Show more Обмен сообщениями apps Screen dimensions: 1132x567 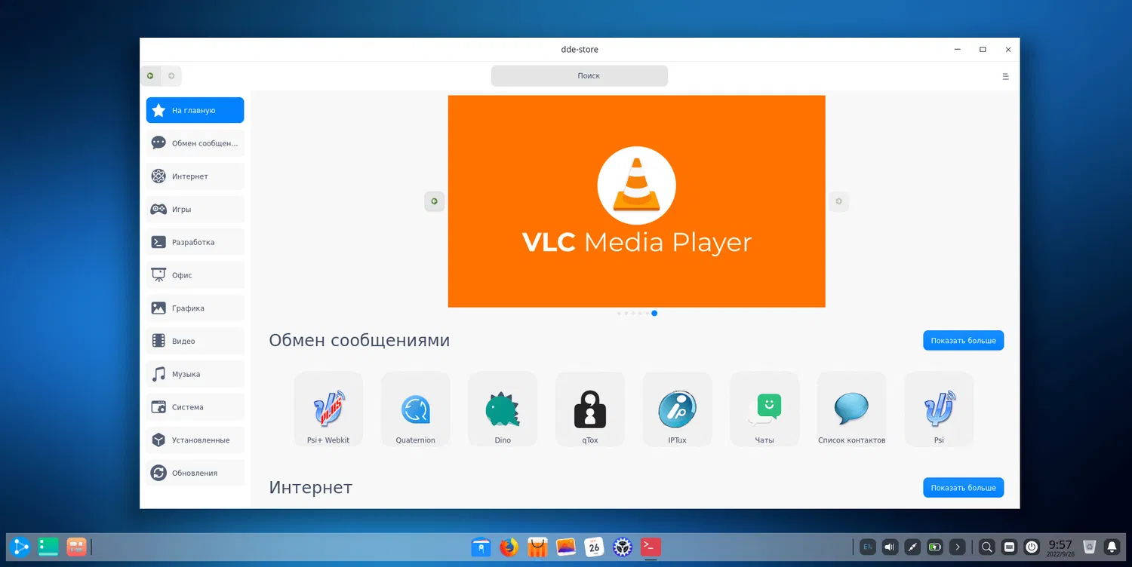point(963,340)
